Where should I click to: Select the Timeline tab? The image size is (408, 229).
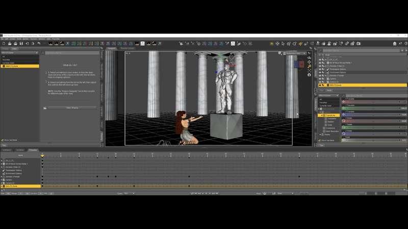[x=33, y=150]
